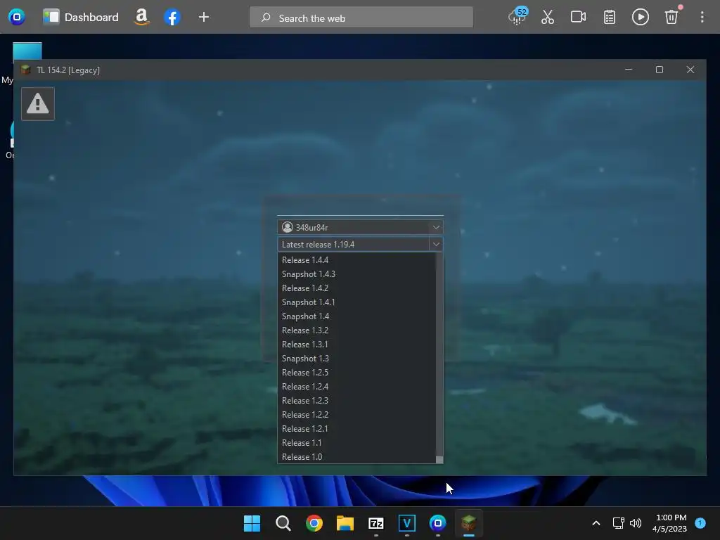Focus the Search the web field
The width and height of the screenshot is (720, 540).
tap(361, 18)
